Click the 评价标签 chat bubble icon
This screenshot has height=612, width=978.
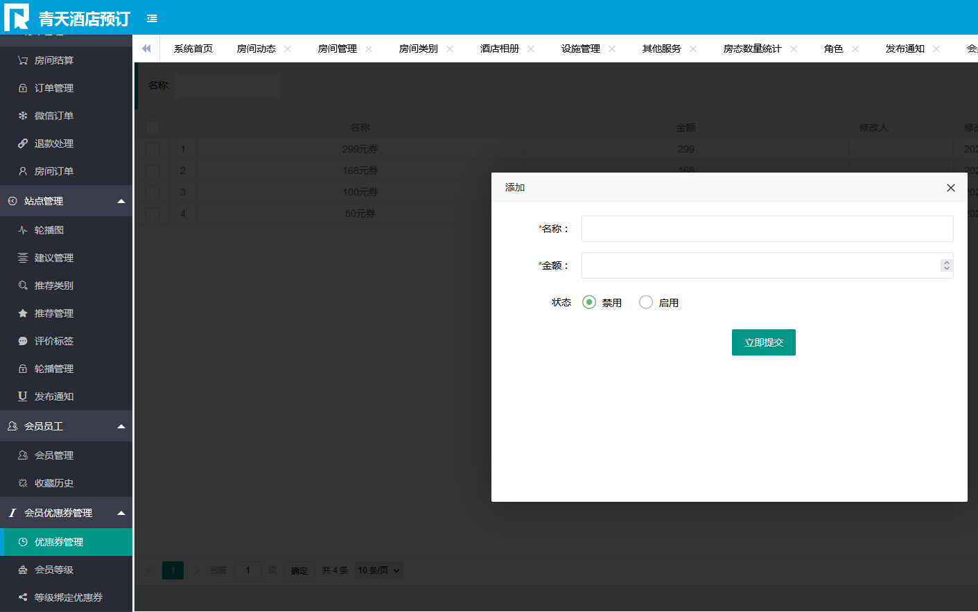23,341
